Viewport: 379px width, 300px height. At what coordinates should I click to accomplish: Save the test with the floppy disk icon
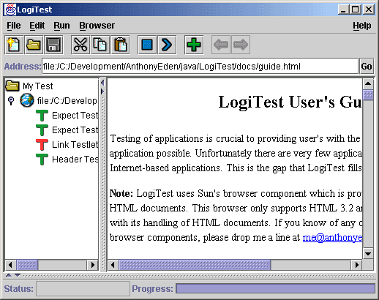[53, 45]
